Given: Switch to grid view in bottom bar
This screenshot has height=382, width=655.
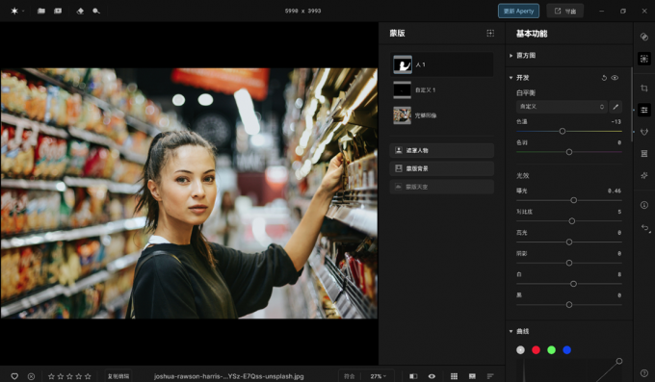Looking at the screenshot, I should coord(454,376).
